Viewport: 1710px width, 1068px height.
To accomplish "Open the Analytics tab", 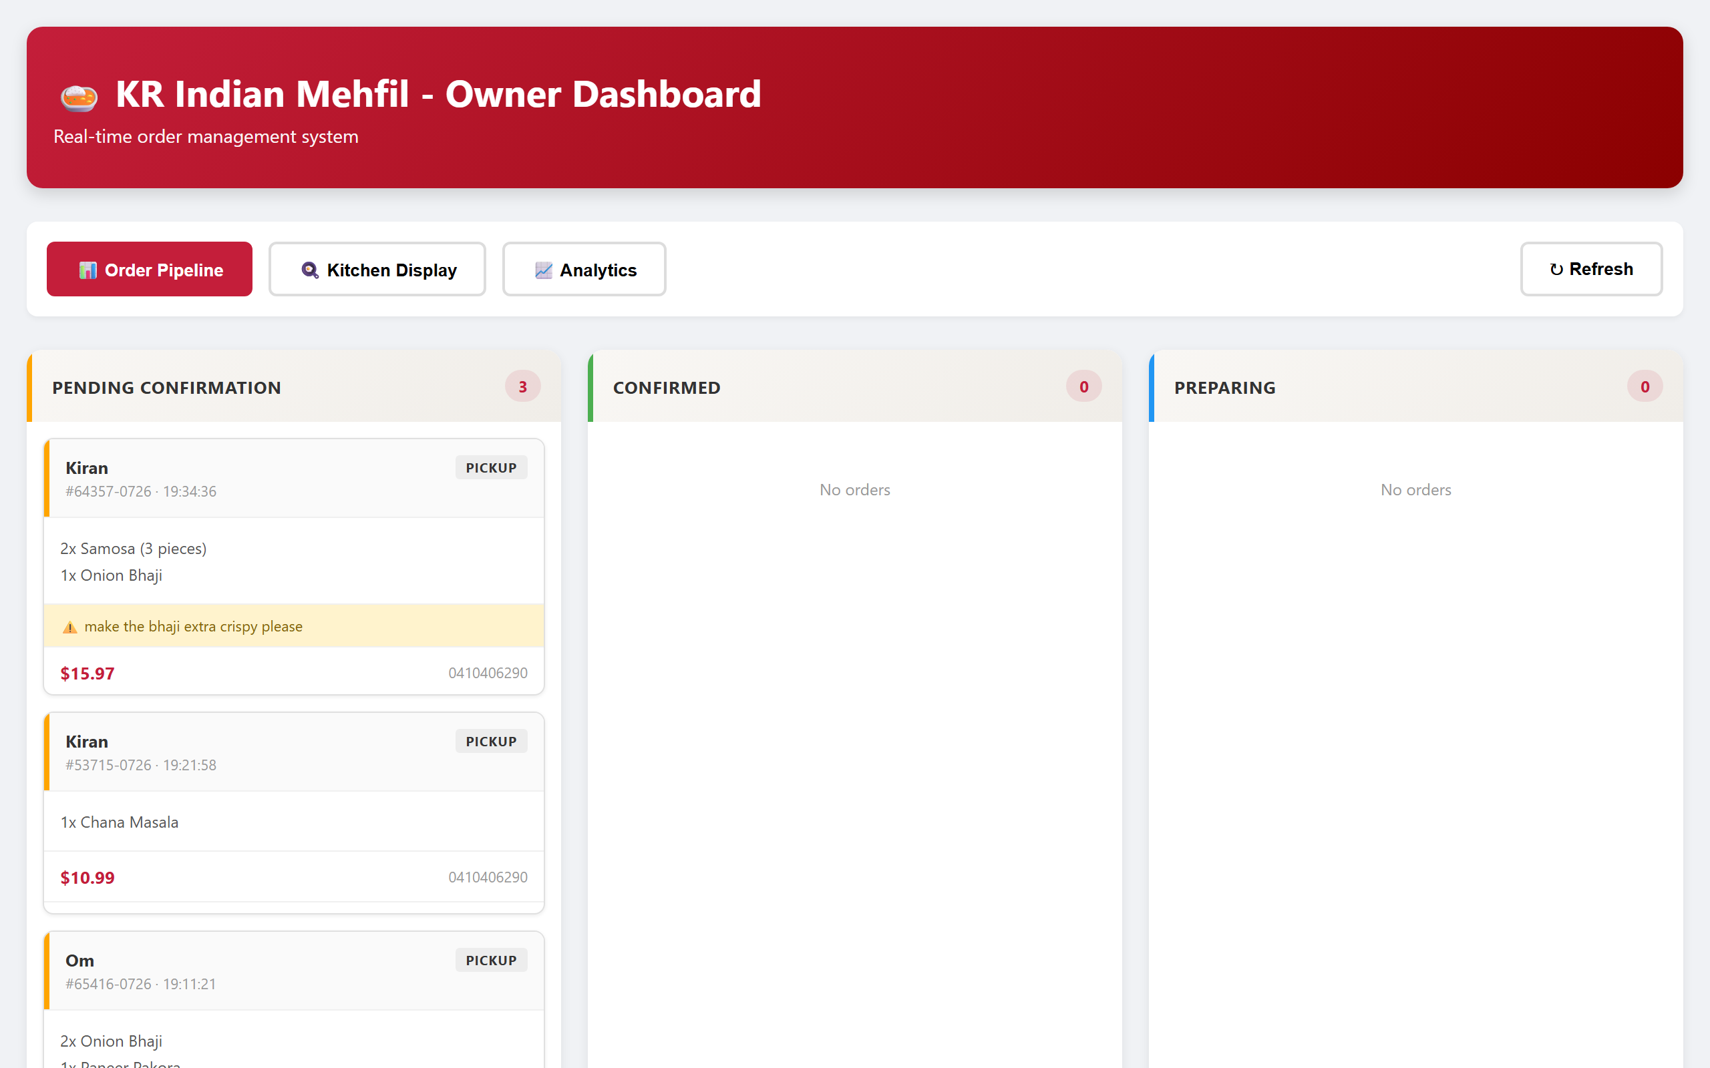I will 584,269.
